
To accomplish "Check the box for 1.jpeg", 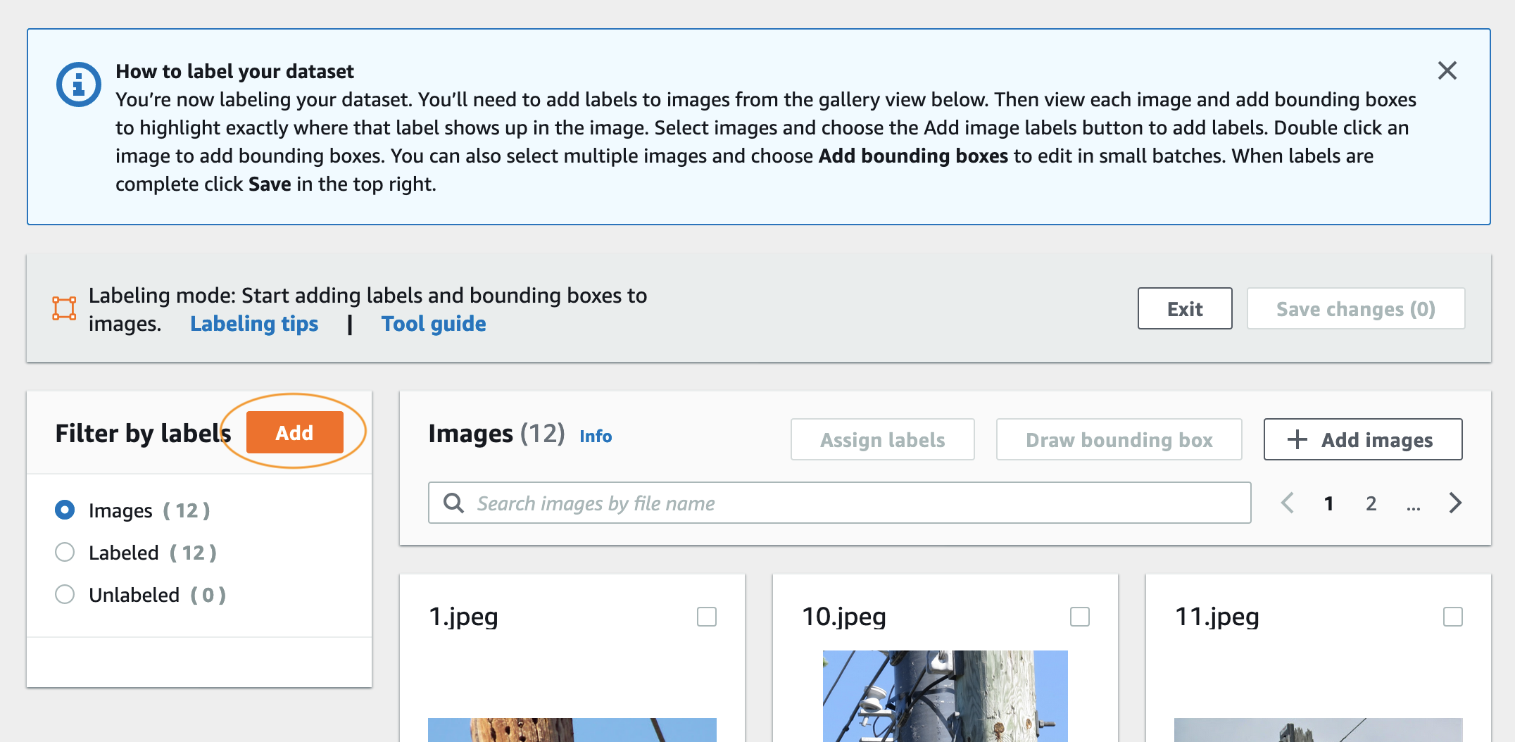I will point(707,617).
